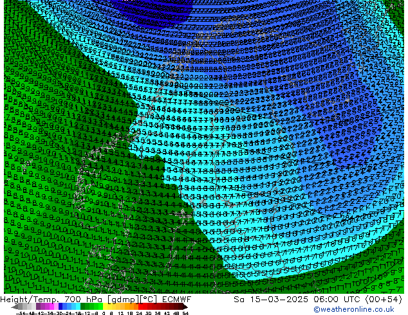The height and width of the screenshot is (315, 408).
Task: Click the forecast offset '(00+54)'
Action: (x=384, y=300)
